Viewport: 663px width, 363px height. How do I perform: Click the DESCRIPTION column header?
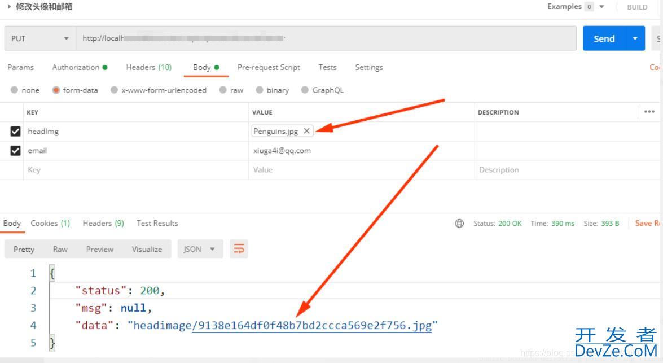point(498,112)
